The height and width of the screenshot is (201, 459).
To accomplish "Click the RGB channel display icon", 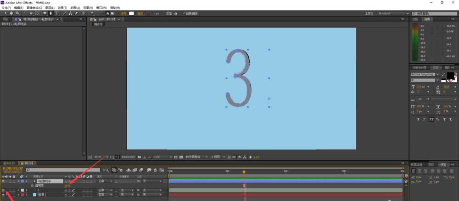I will click(x=150, y=157).
